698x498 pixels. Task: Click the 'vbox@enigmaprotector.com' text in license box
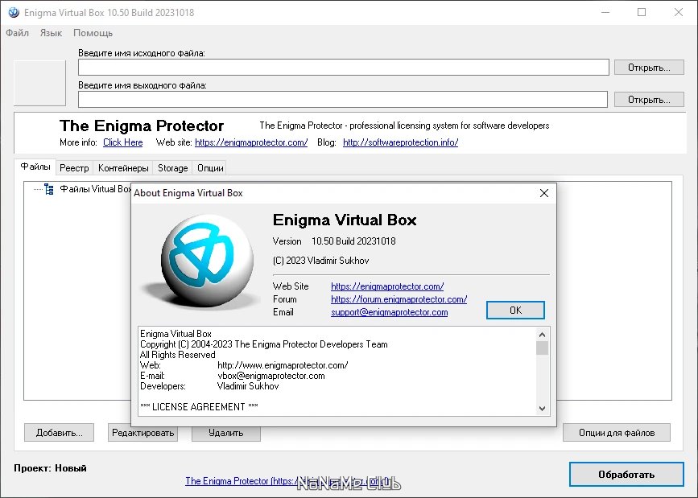pos(271,376)
